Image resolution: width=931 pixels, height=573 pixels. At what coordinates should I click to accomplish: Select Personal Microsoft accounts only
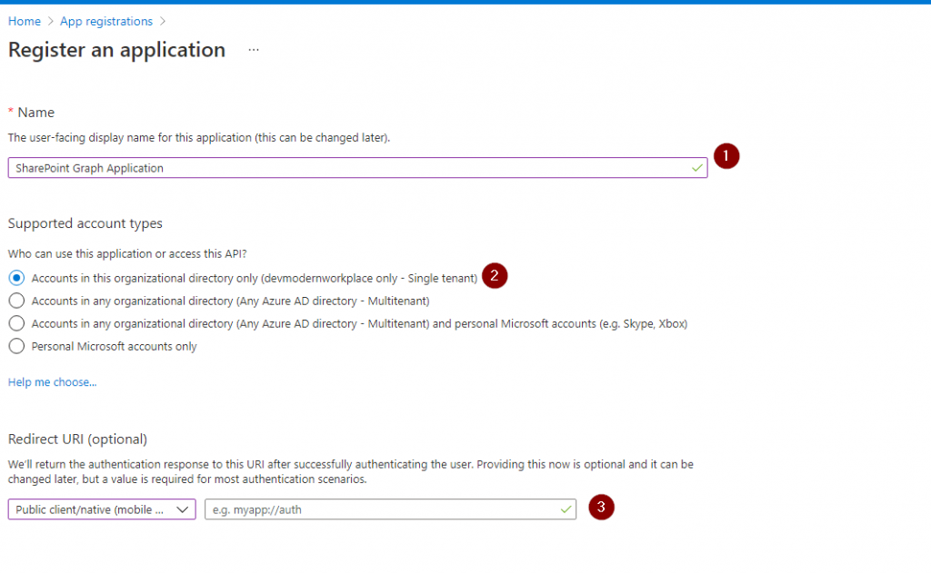[x=15, y=344]
